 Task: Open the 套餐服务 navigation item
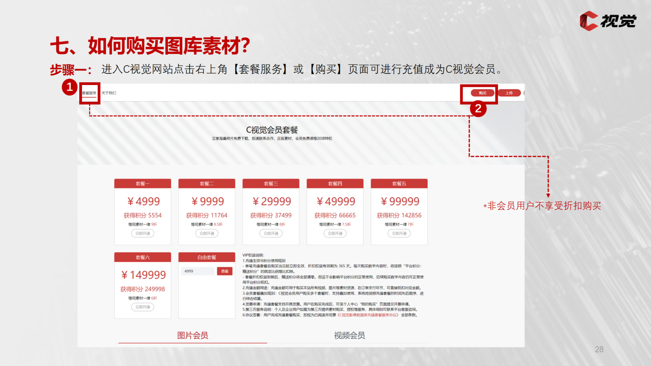(89, 93)
